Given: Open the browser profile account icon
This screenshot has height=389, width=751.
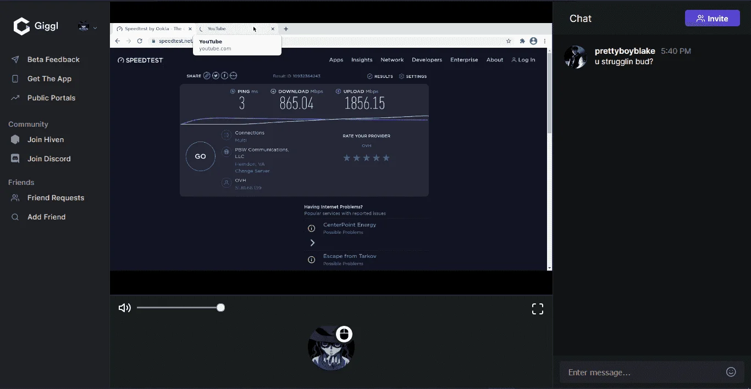Looking at the screenshot, I should click(x=533, y=41).
